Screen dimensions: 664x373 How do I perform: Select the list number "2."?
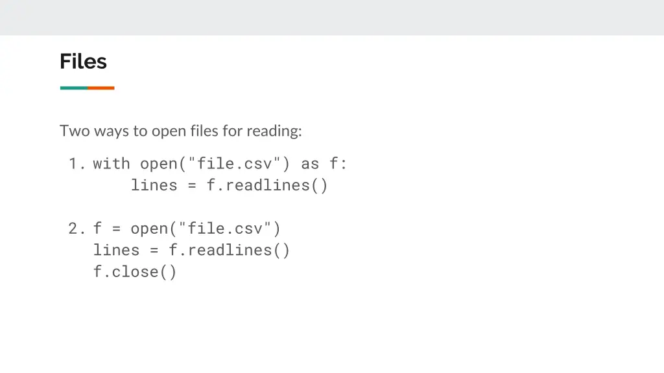coord(77,229)
